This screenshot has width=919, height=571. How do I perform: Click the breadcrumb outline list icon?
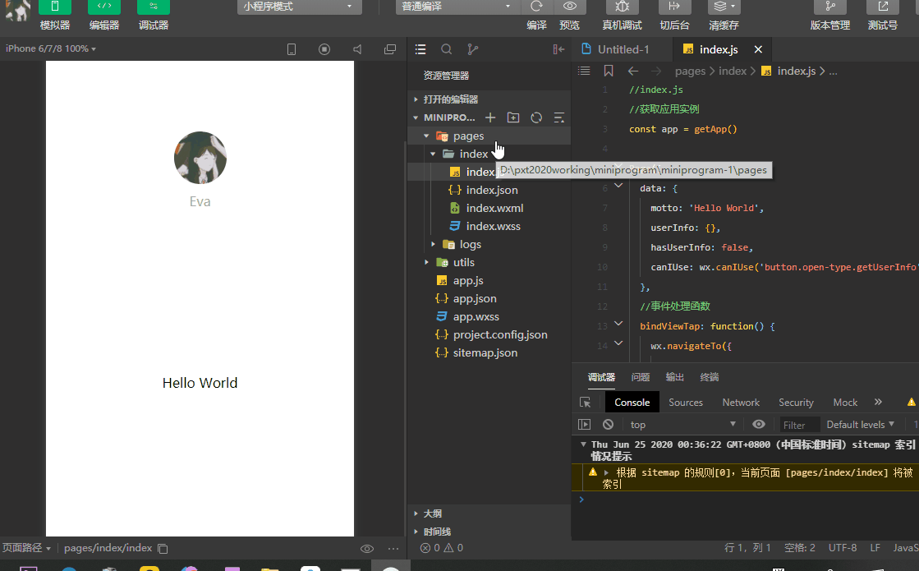click(x=584, y=71)
